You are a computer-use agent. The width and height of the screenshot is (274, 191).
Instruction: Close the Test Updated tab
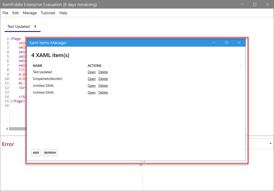click(35, 26)
